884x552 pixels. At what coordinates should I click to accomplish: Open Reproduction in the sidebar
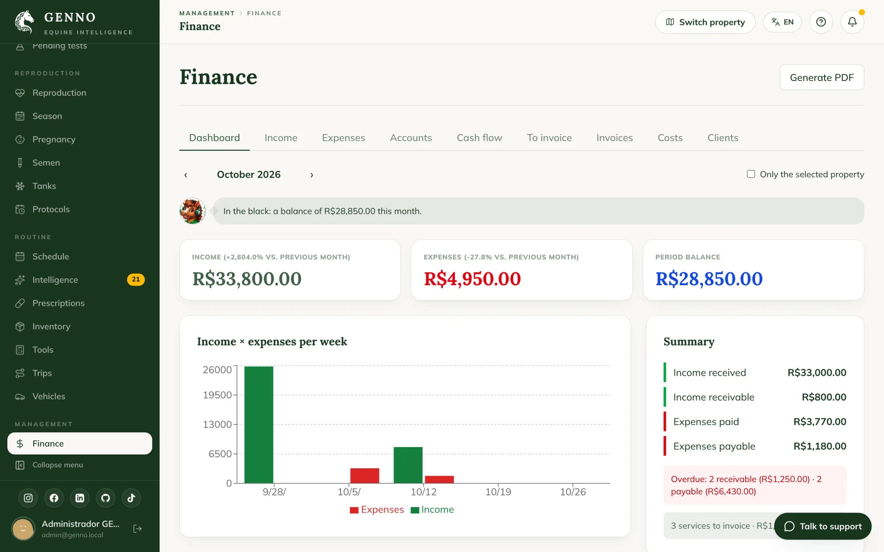pyautogui.click(x=80, y=93)
